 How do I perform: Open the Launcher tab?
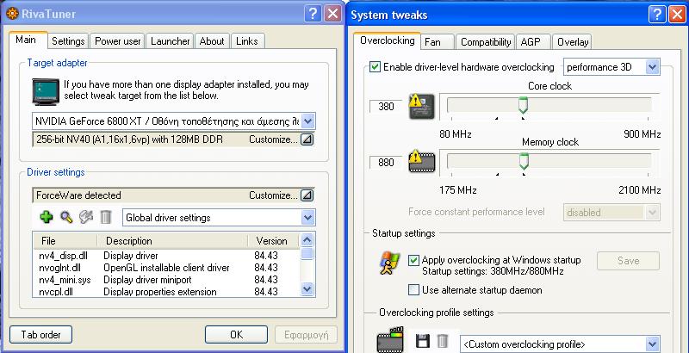[x=170, y=41]
